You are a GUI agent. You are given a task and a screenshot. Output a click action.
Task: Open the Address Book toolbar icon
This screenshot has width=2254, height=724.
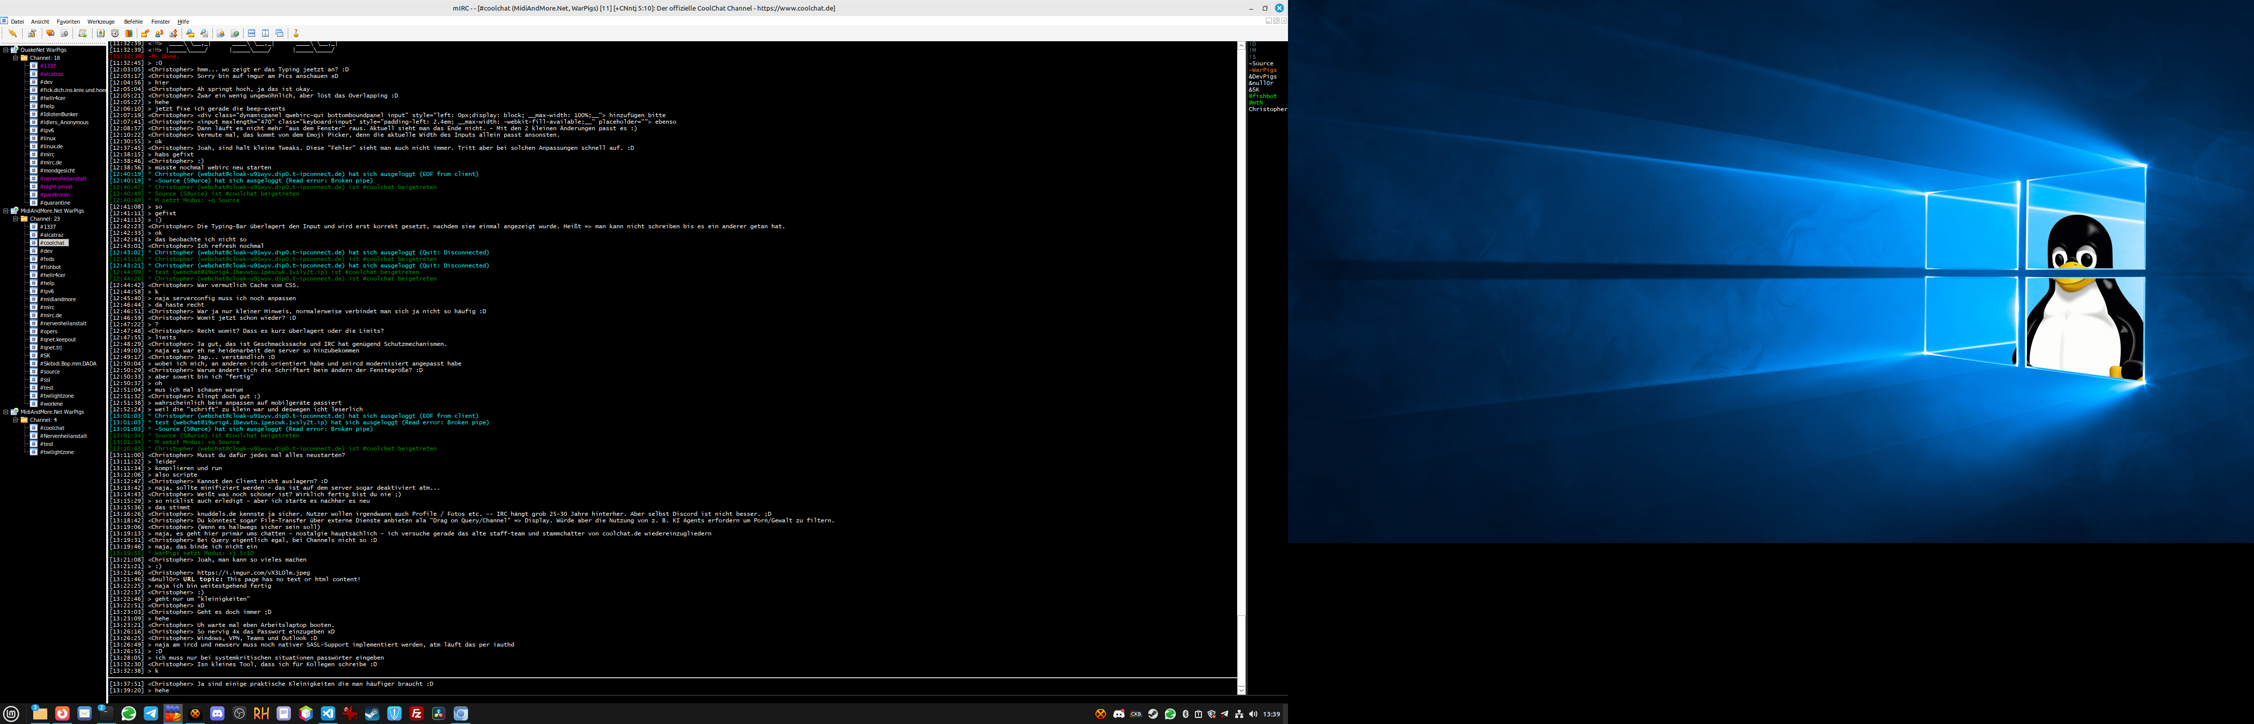(x=101, y=33)
